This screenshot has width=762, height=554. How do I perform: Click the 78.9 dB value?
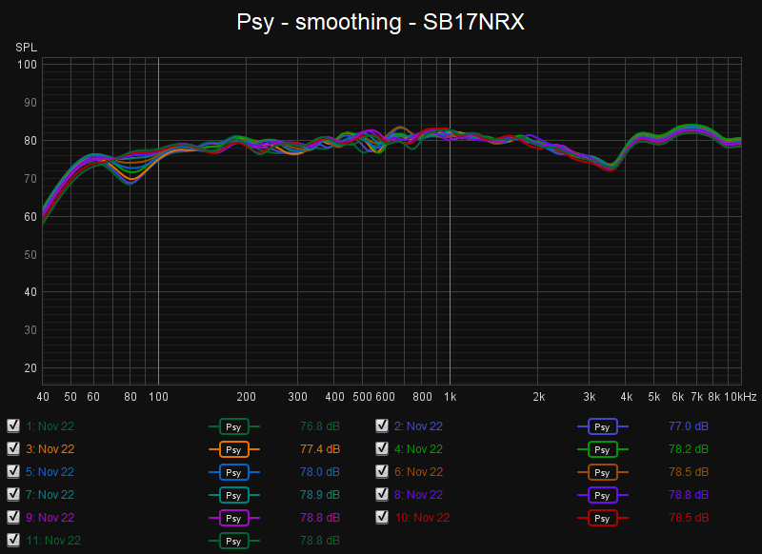click(x=320, y=495)
